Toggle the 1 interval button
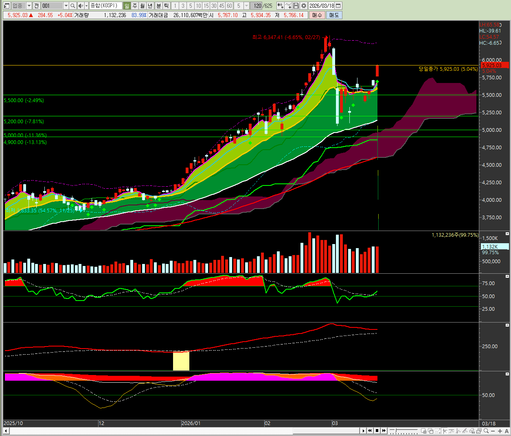This screenshot has width=511, height=436. 175,6
